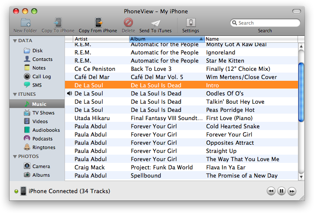Viewport: 314px width, 213px height.
Task: Click the iPhone device icon in status bar
Action: (23, 191)
